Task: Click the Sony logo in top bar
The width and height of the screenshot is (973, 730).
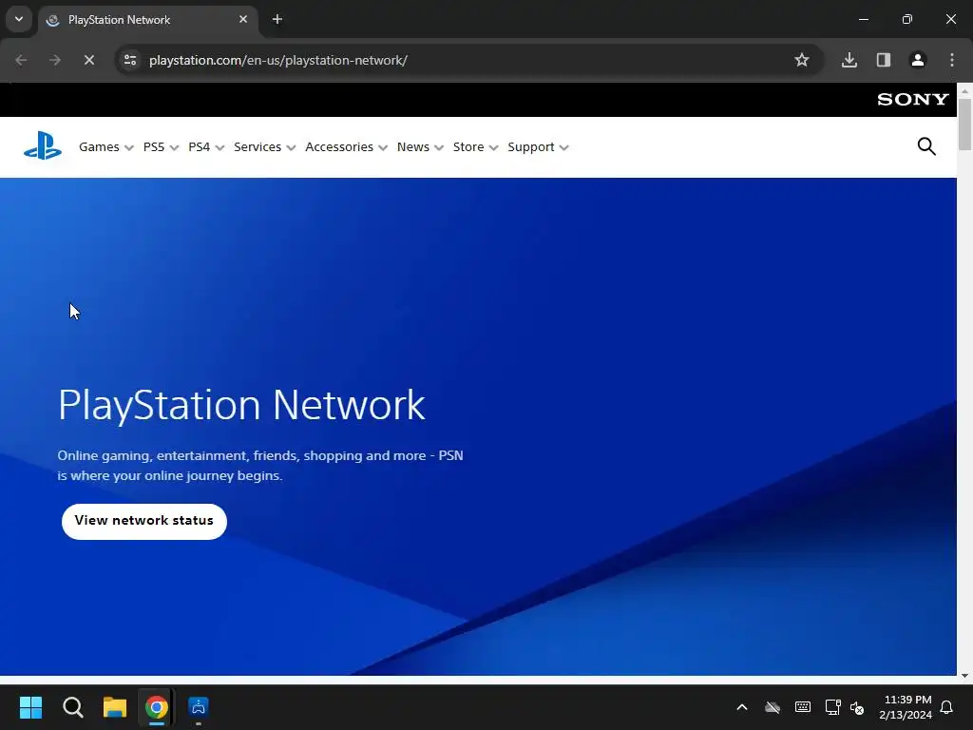Action: point(913,99)
